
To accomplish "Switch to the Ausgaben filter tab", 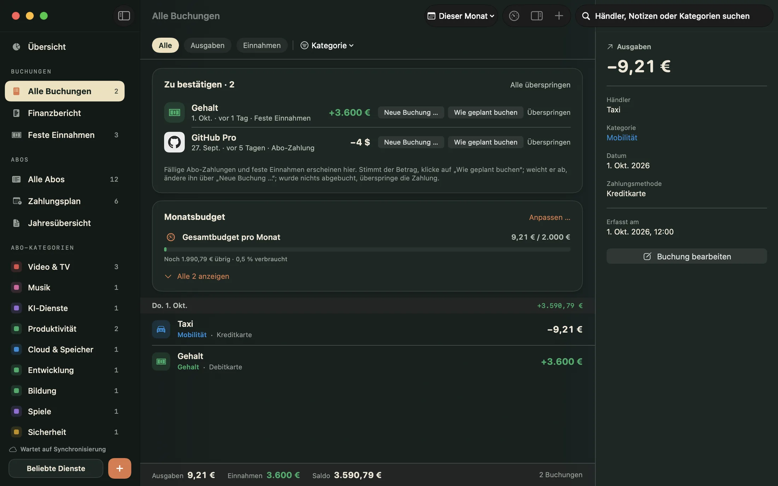I will (207, 45).
